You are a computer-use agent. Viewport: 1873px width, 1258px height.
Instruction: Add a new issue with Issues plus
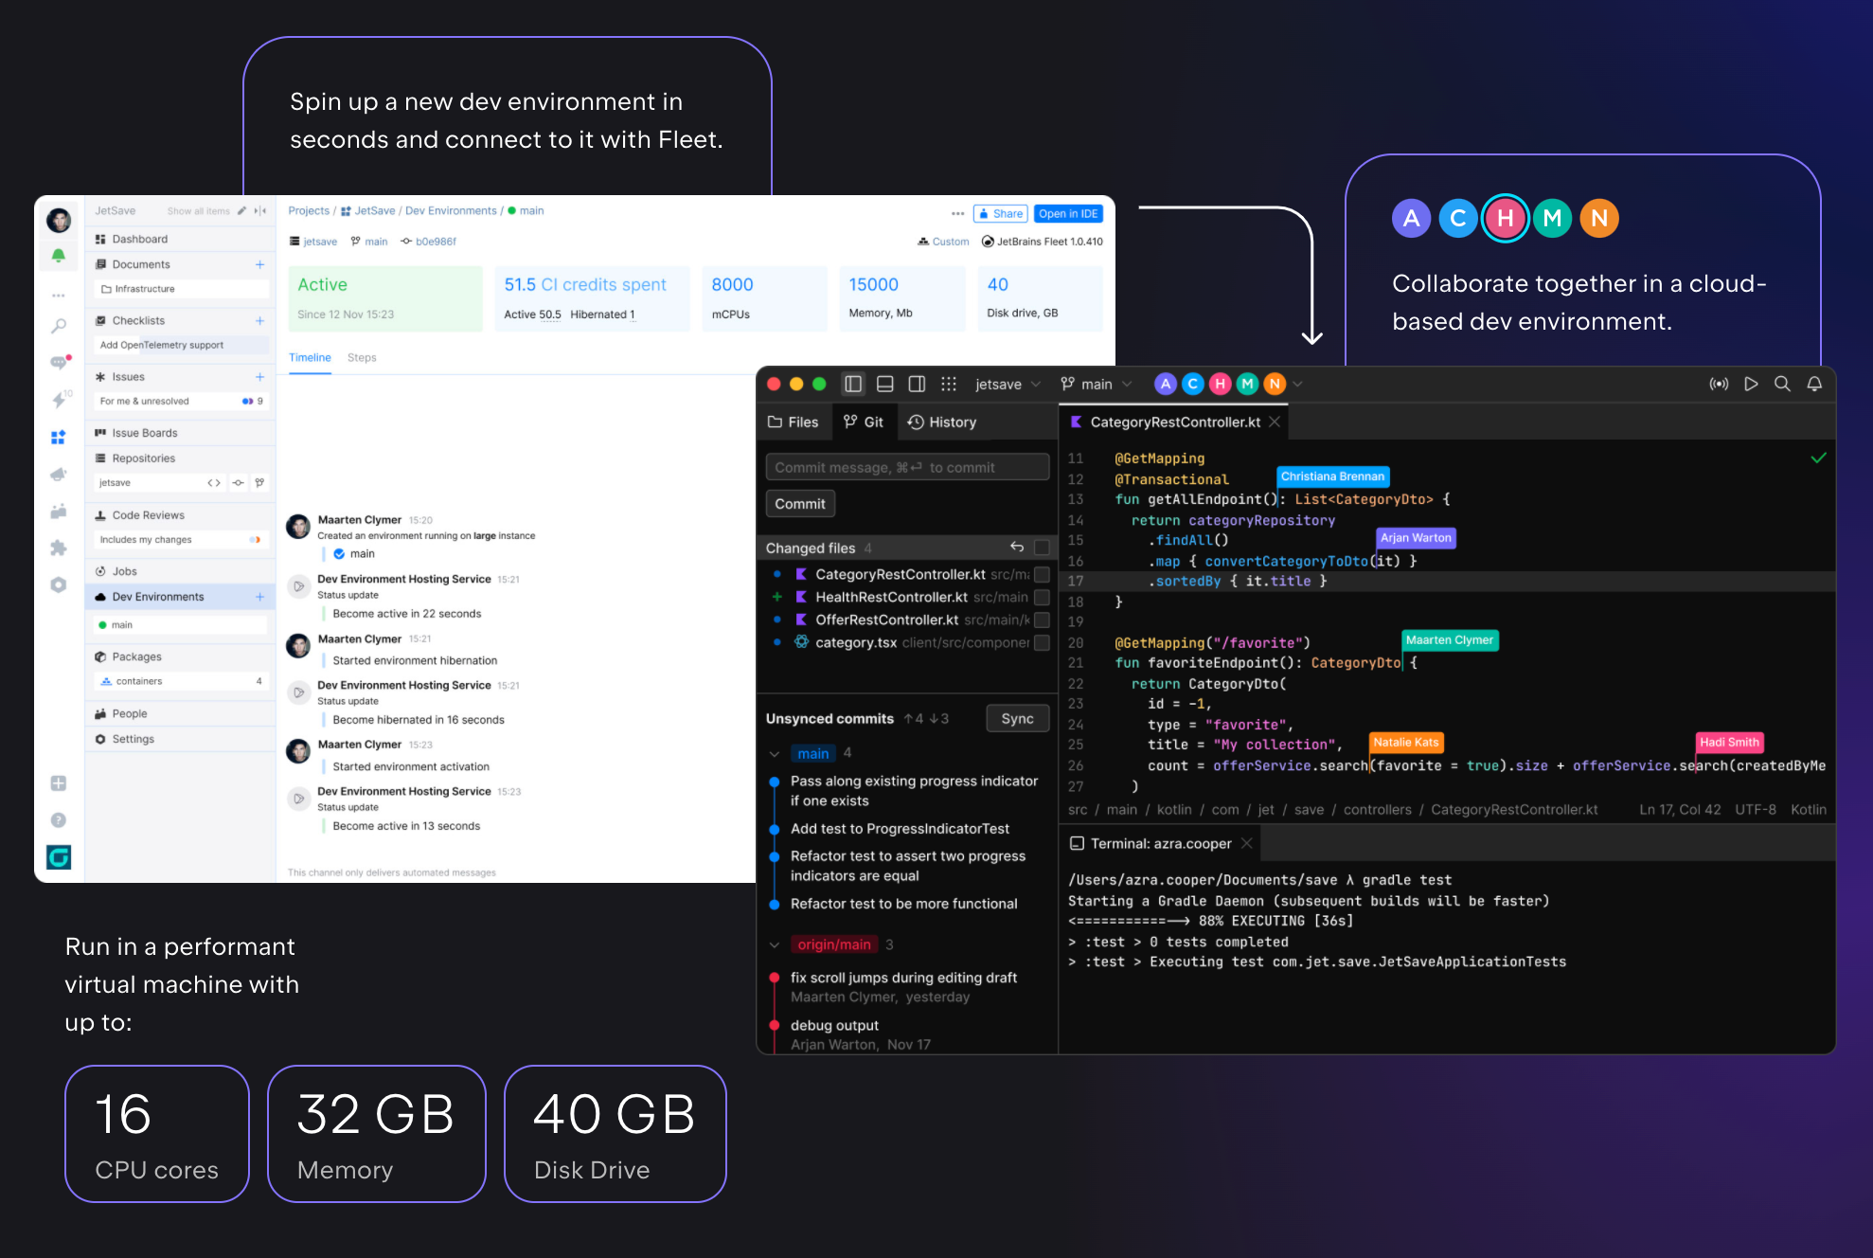[259, 376]
